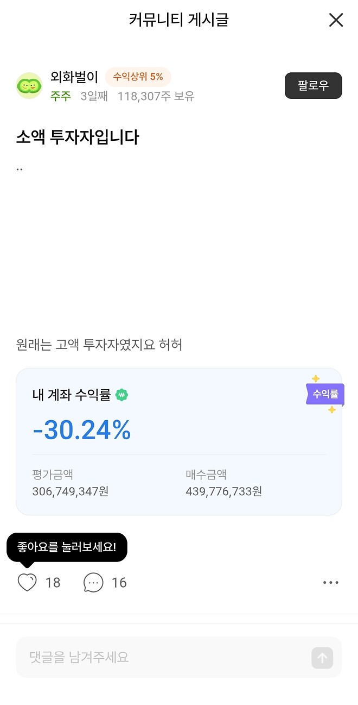Viewport: 358px width, 705px height.
Task: Open more options with the ellipsis icon
Action: 331,582
